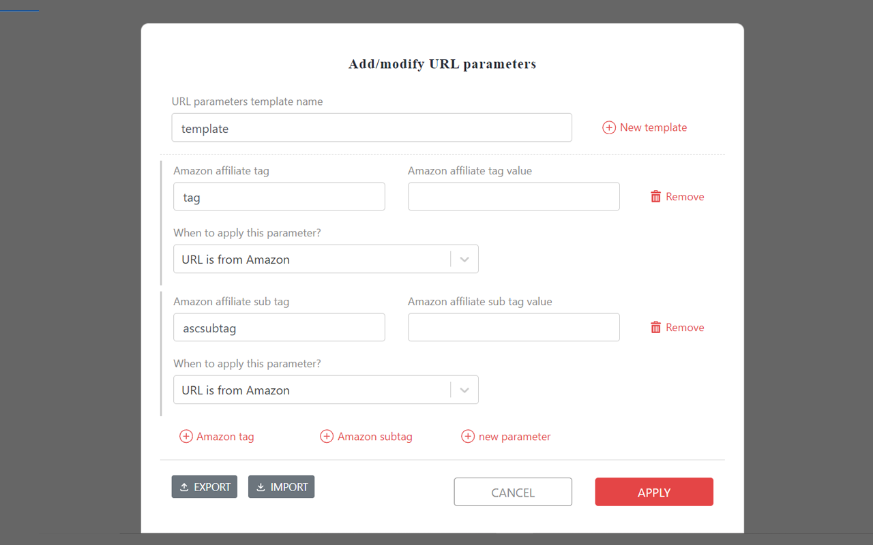This screenshot has width=873, height=545.
Task: Click the trash icon for Amazon affiliate tag
Action: [x=655, y=197]
